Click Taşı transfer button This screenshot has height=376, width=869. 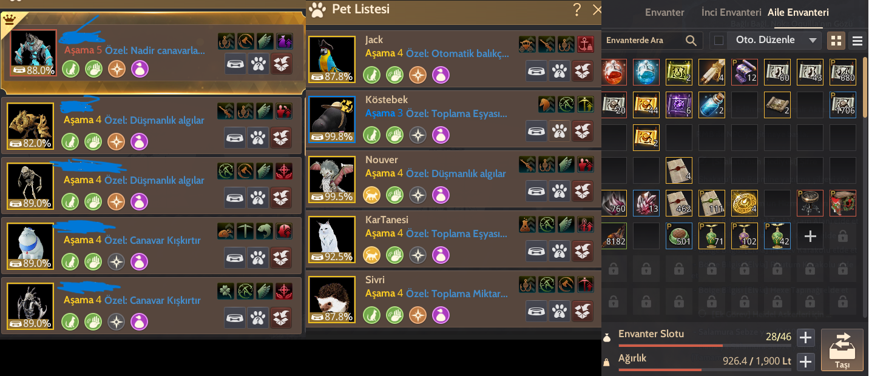(x=842, y=350)
